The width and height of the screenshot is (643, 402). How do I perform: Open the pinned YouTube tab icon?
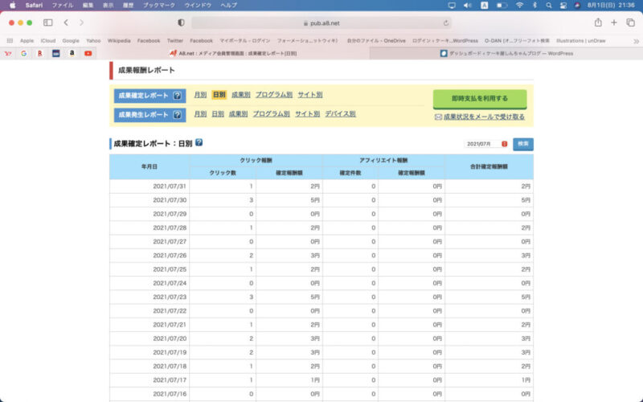88,54
